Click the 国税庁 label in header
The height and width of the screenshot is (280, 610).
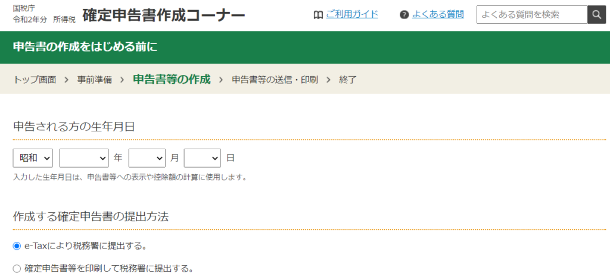[24, 8]
